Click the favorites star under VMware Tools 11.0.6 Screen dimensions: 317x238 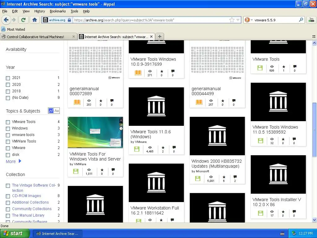point(163,148)
